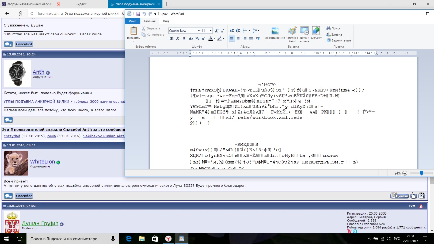Open the Файл menu in WordPad
The height and width of the screenshot is (244, 434).
point(132,21)
